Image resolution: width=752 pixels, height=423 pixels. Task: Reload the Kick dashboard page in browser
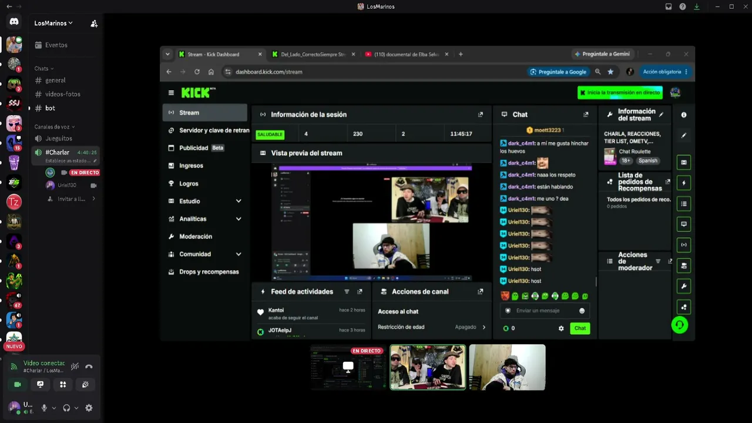click(x=197, y=72)
